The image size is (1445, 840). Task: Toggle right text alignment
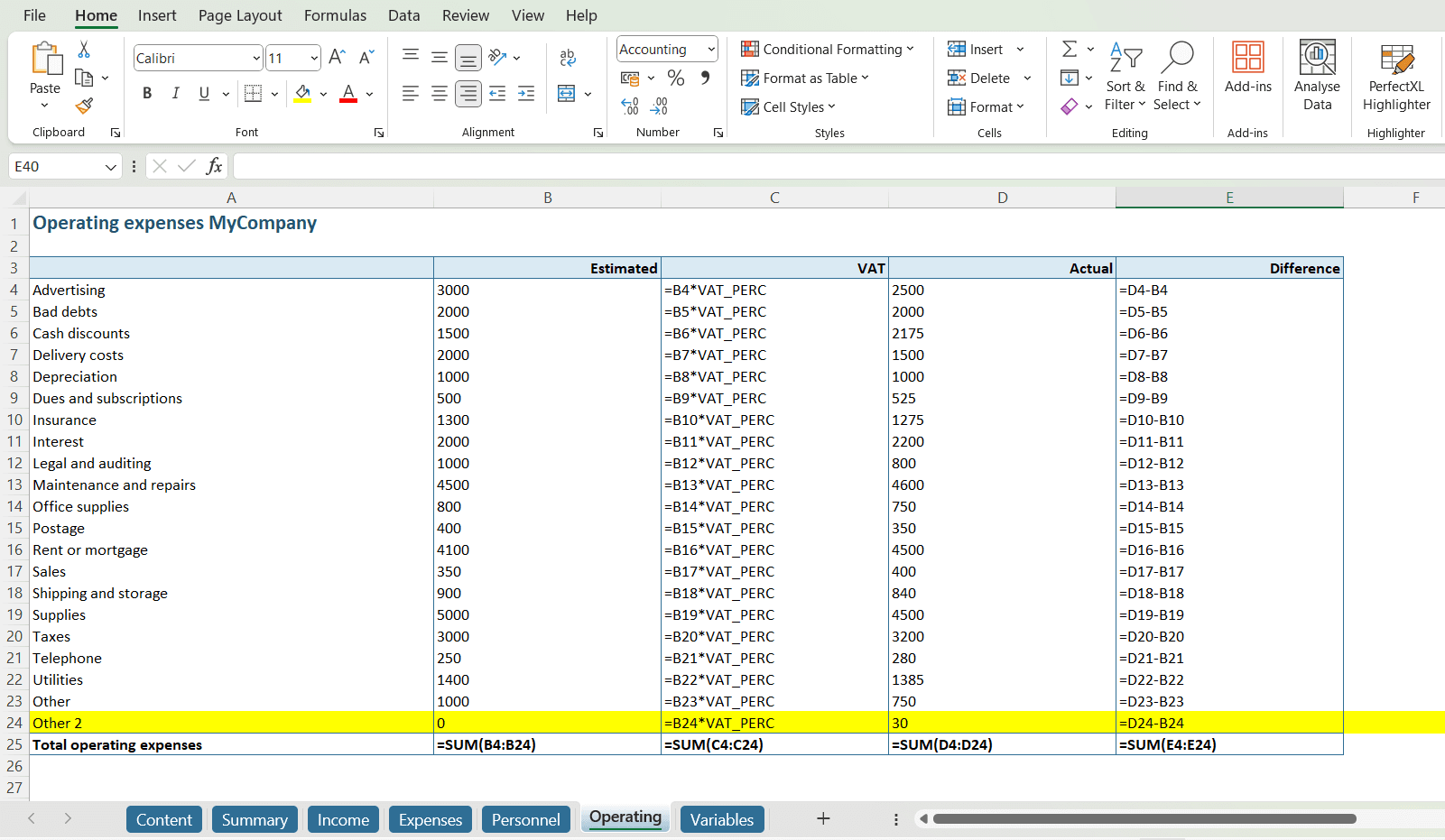click(468, 93)
